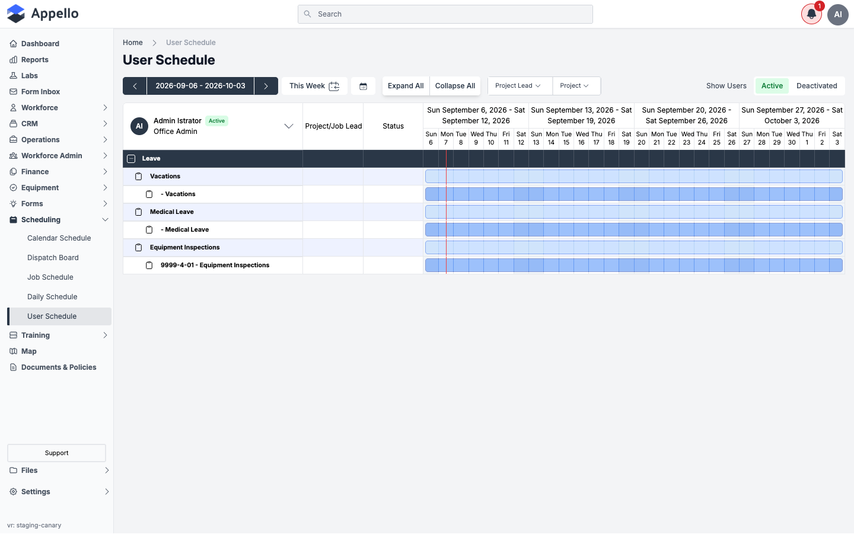The width and height of the screenshot is (854, 544).
Task: Expand the Admin Istrator user chevron
Action: pos(289,126)
